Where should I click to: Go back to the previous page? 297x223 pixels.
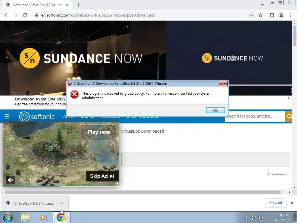tap(6, 15)
